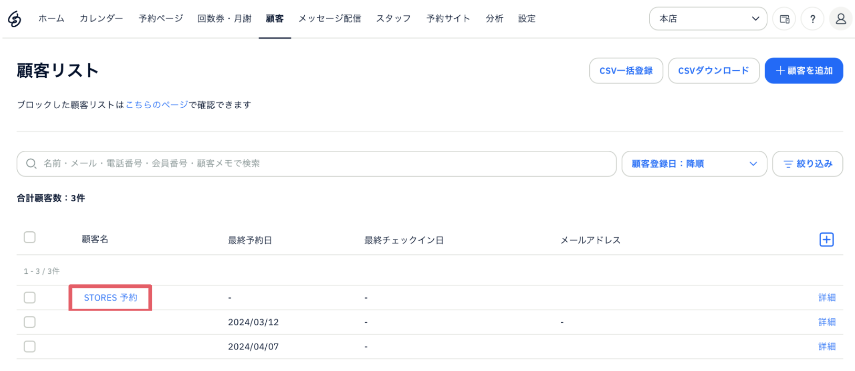Focus the customer search input field
The height and width of the screenshot is (371, 855).
tap(317, 164)
